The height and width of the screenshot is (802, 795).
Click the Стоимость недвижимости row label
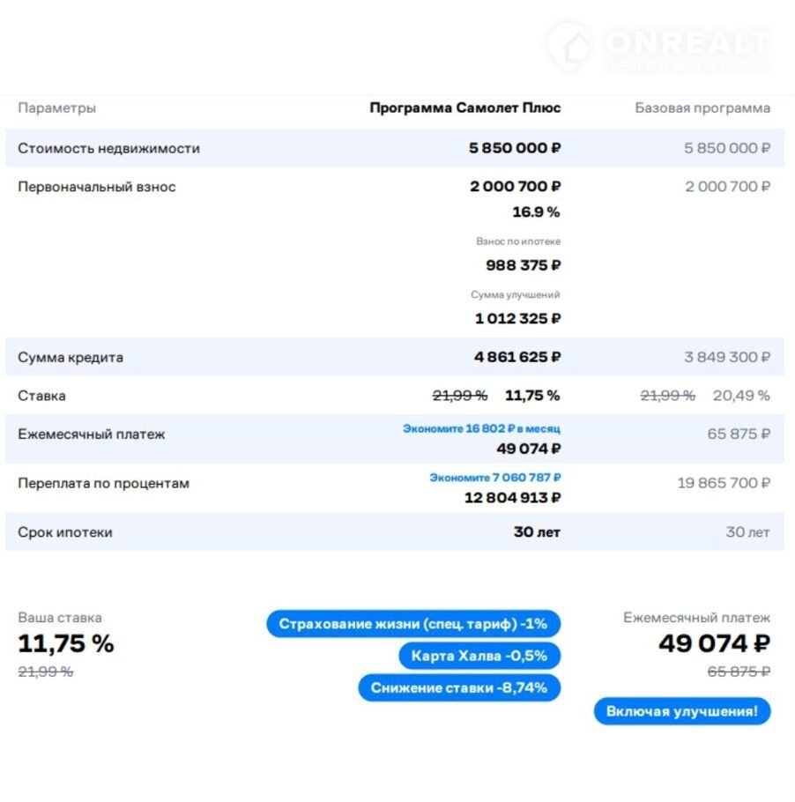(x=108, y=148)
